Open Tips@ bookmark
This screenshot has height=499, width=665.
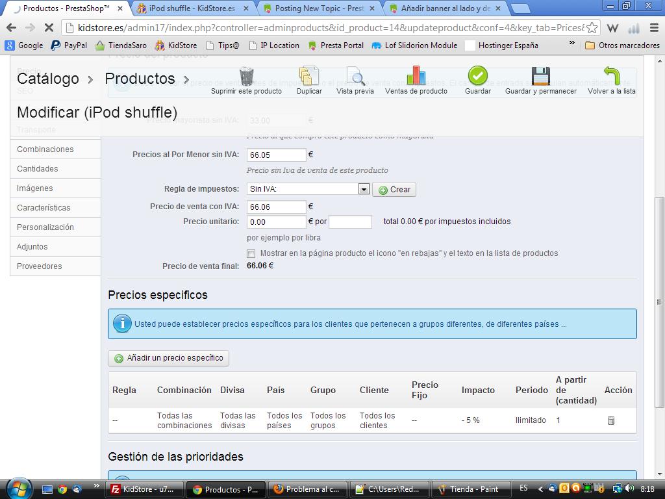click(223, 45)
